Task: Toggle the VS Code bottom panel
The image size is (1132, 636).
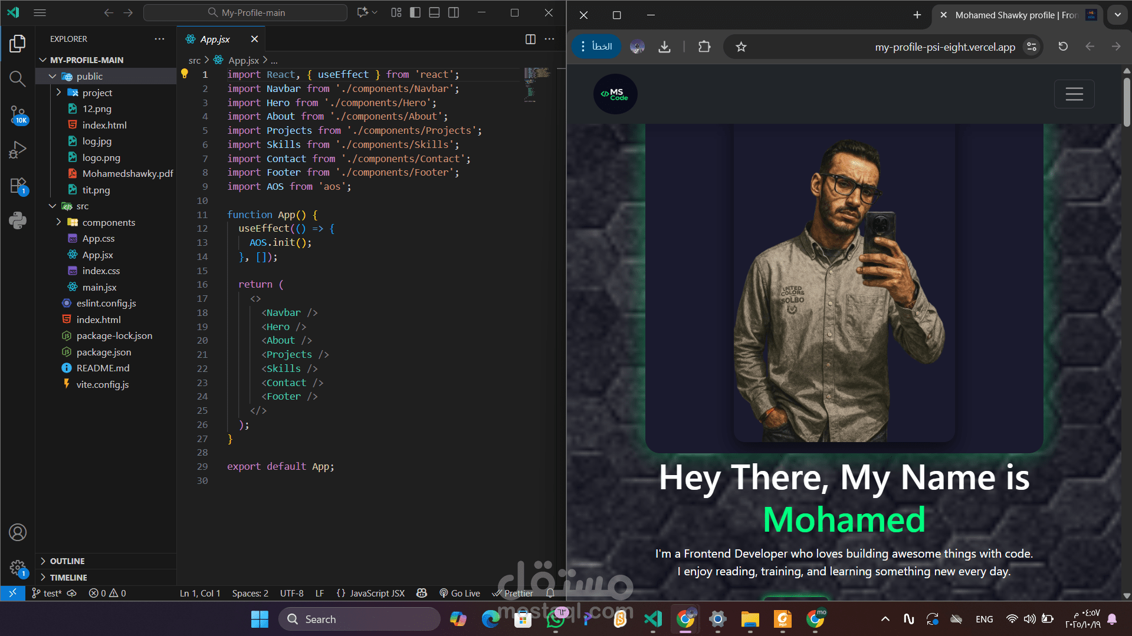Action: (x=434, y=12)
